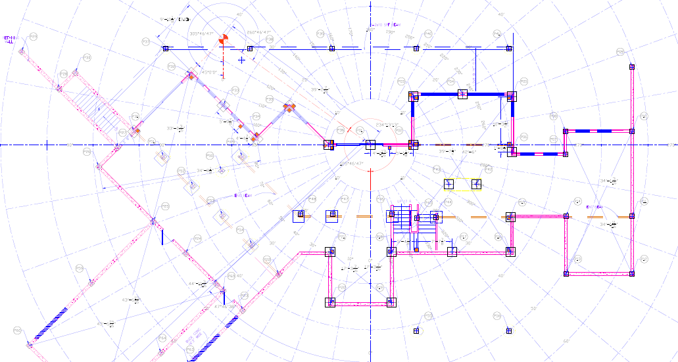Select the 42'-6" dimension text

(x=469, y=152)
